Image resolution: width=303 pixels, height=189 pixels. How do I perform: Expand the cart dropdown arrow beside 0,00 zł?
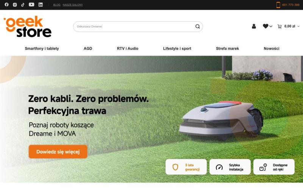(x=298, y=26)
